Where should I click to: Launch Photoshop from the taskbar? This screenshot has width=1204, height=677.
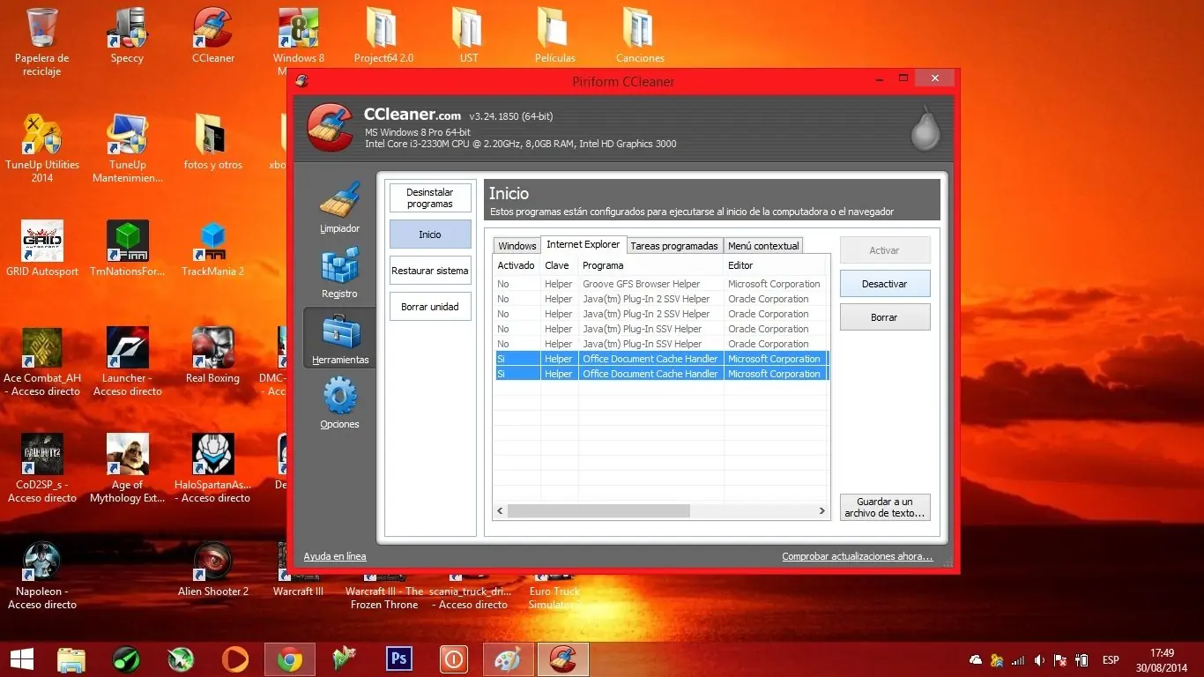tap(399, 658)
